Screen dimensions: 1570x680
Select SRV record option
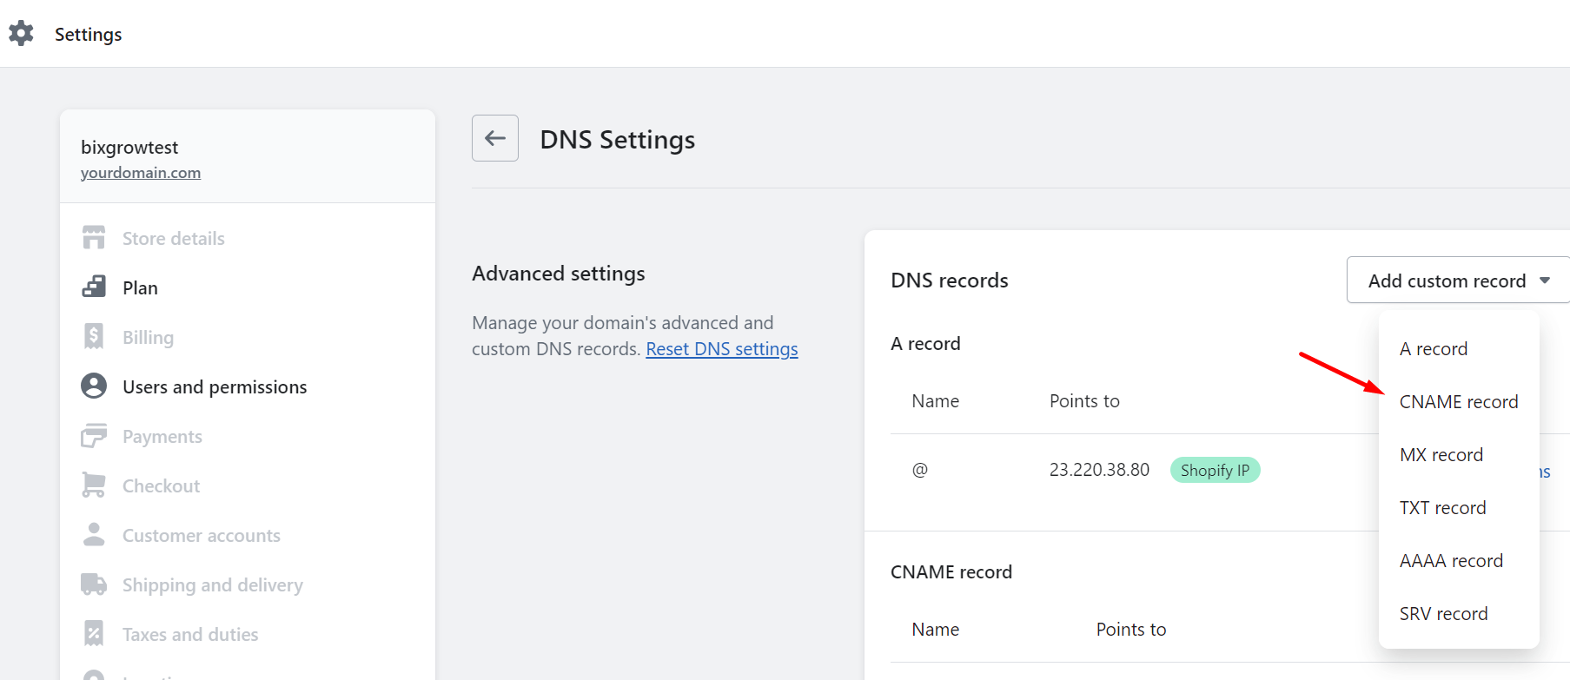(x=1443, y=614)
